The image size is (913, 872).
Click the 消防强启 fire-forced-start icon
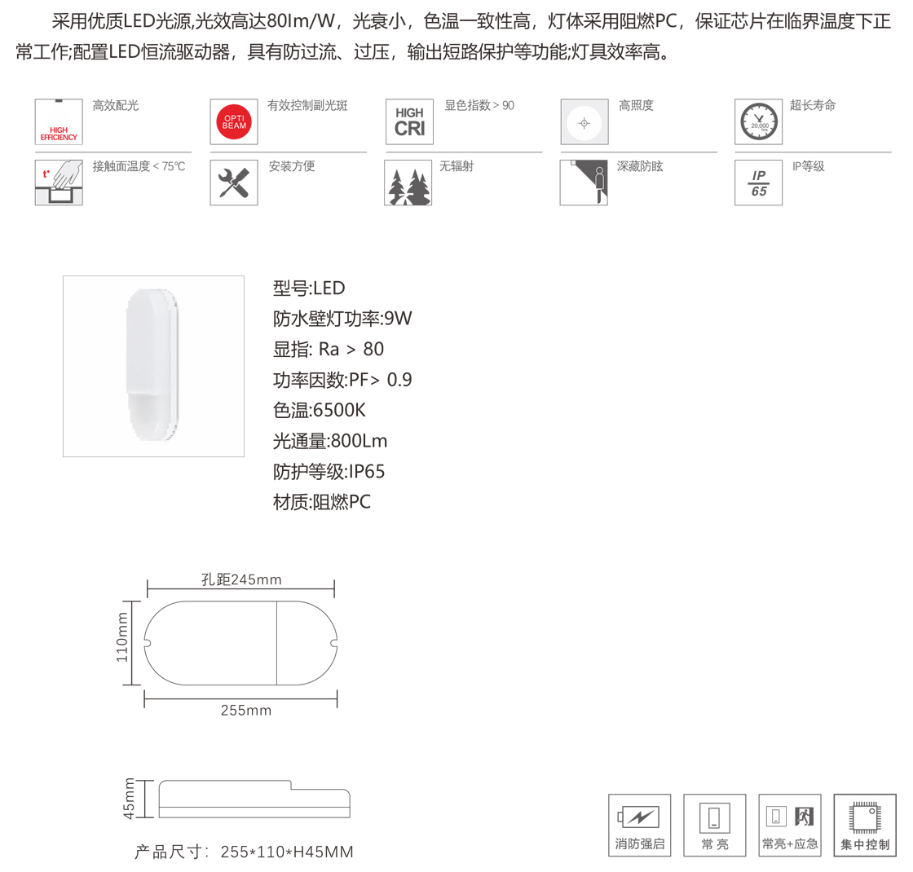pos(640,825)
